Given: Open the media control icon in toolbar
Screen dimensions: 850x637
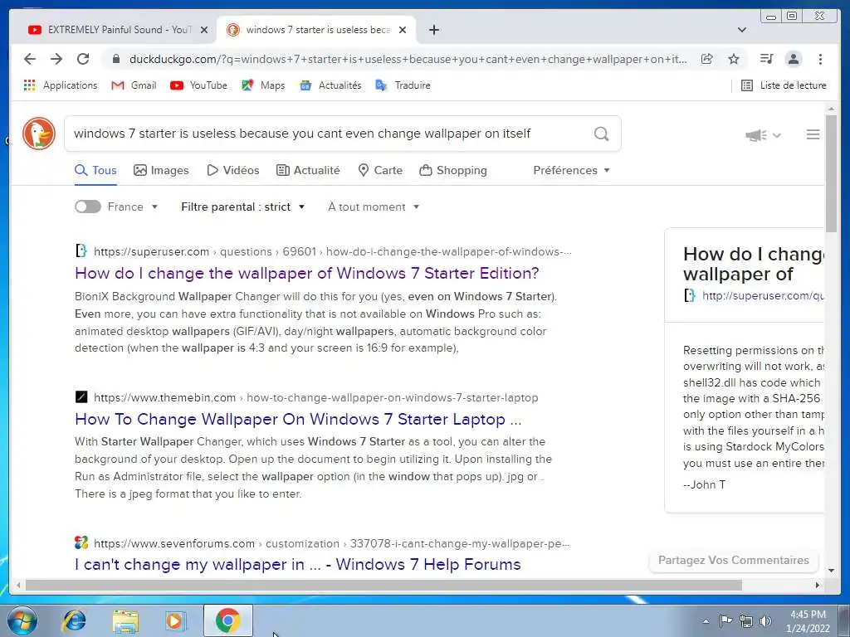Looking at the screenshot, I should [x=766, y=59].
